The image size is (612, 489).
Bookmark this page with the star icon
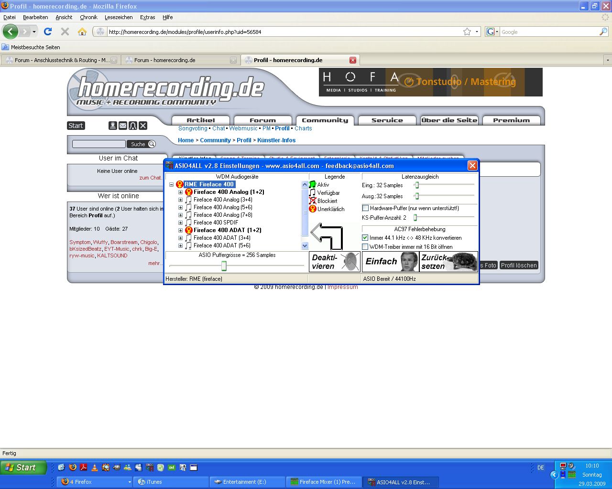tap(467, 32)
